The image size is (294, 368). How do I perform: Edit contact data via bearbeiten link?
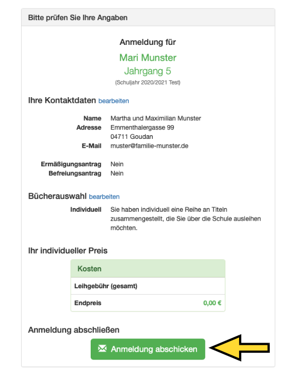pos(113,101)
